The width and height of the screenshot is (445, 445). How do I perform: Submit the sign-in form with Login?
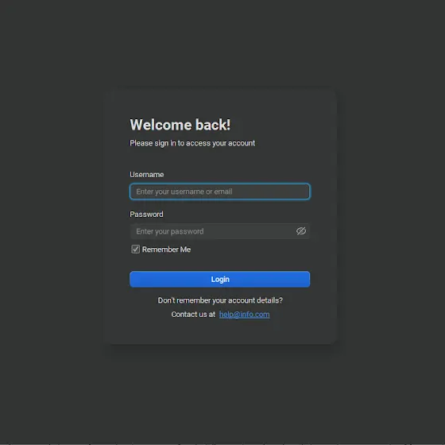point(219,279)
